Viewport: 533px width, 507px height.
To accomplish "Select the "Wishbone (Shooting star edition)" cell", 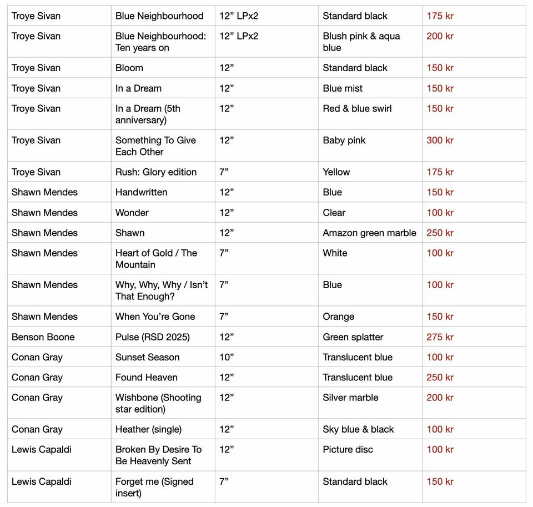I will 158,403.
